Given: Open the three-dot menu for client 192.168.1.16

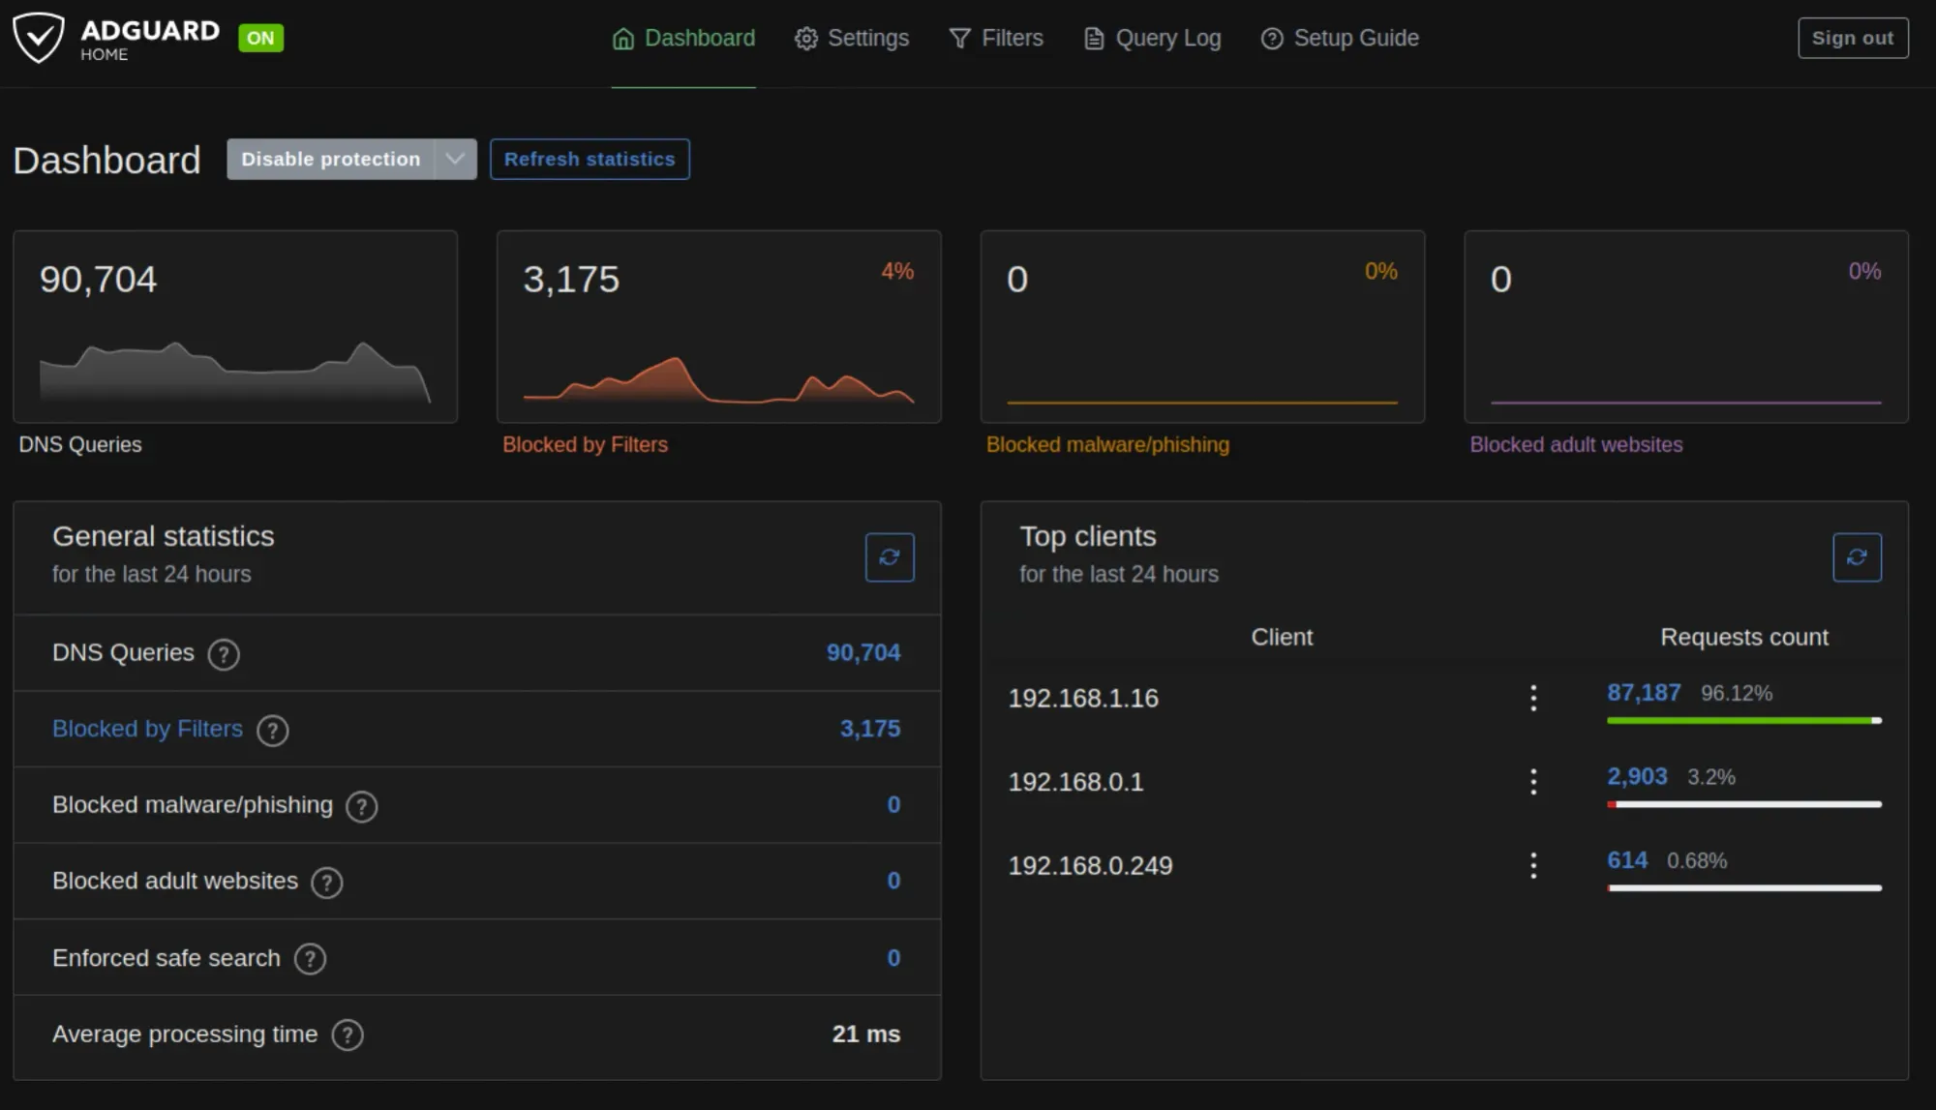Looking at the screenshot, I should pos(1533,698).
